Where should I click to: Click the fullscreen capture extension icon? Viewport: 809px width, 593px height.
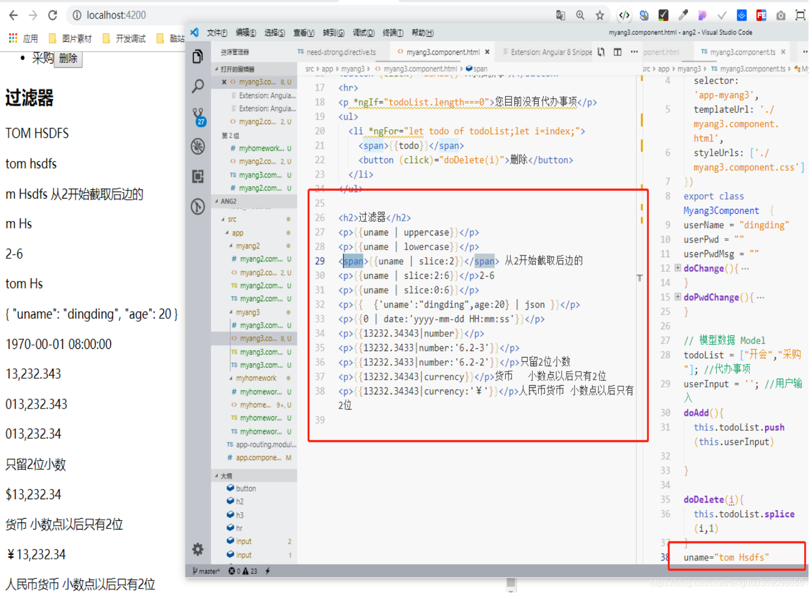click(800, 15)
